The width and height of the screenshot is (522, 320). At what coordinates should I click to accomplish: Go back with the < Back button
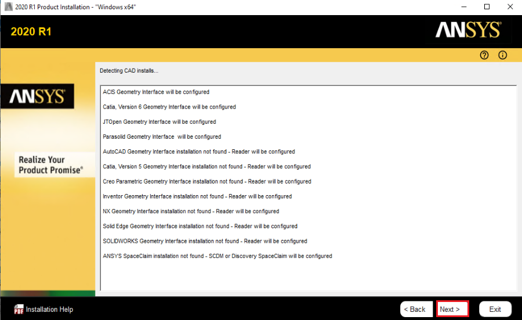[416, 309]
